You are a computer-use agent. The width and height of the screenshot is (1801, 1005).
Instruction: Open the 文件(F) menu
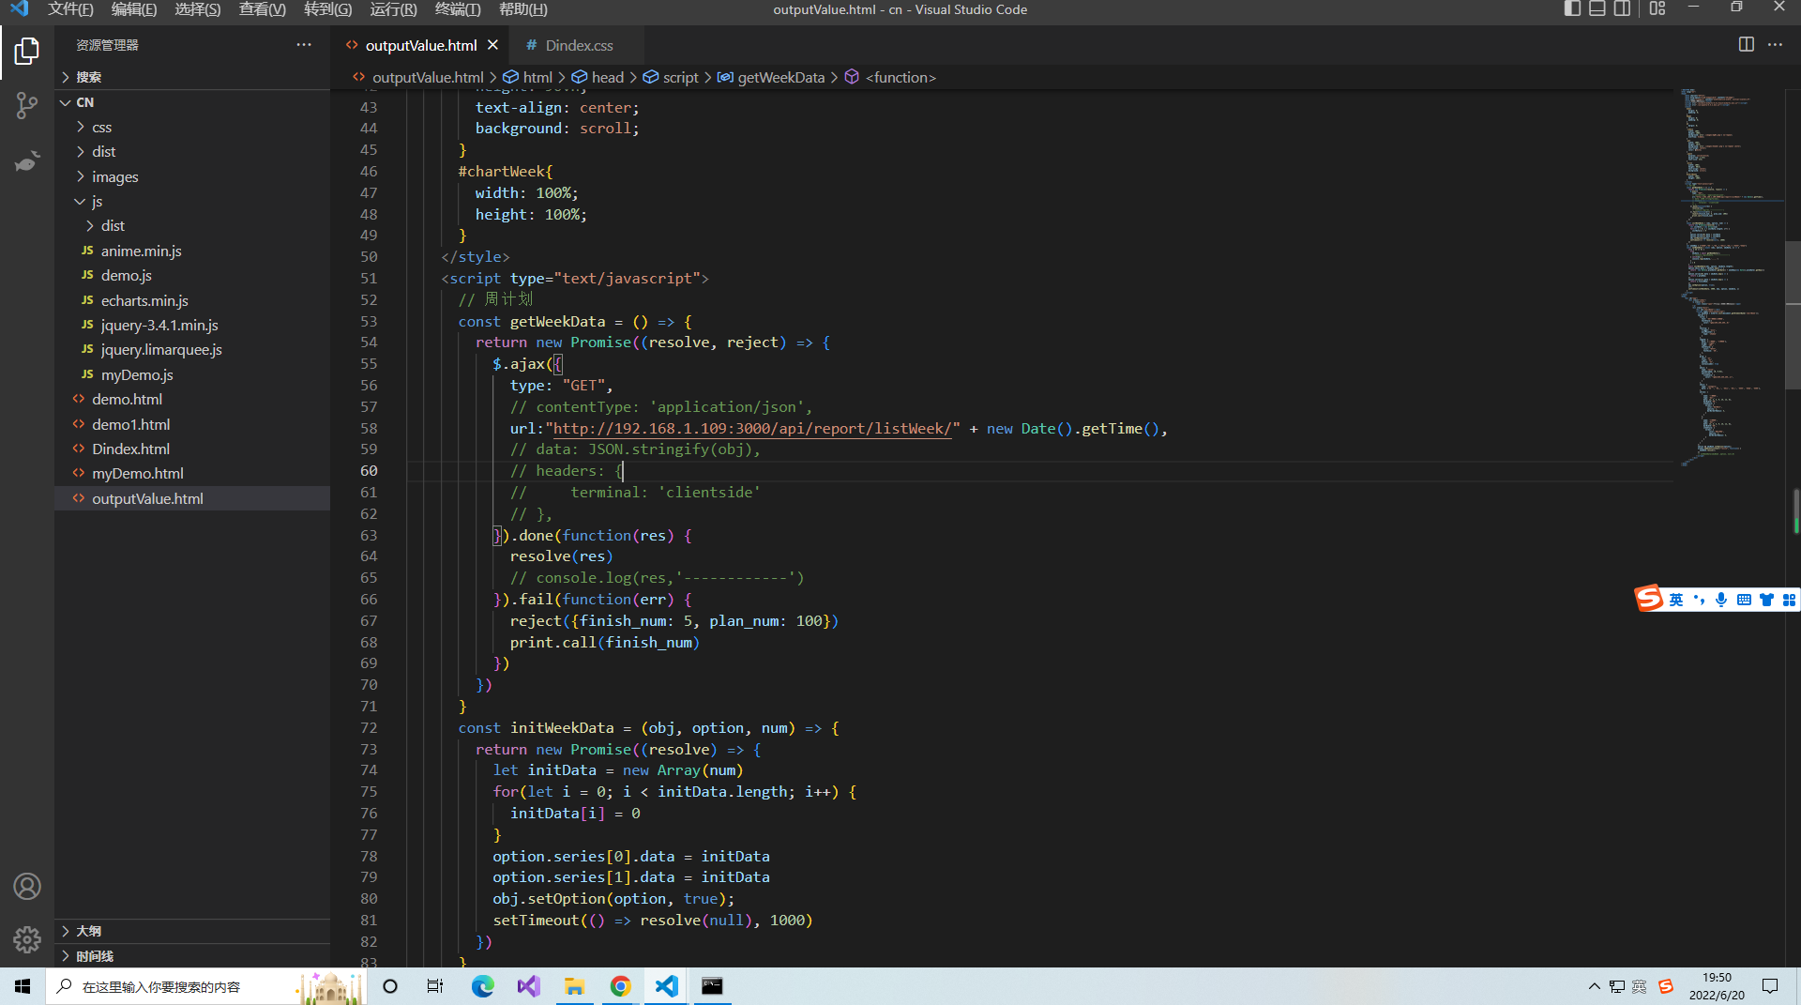70,9
